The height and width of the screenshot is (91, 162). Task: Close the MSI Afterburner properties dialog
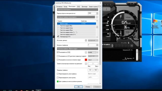coord(100,3)
